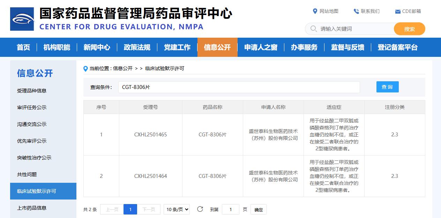The image size is (441, 218).
Task: Select 突破性治疗公示 in the sidebar
Action: point(34,158)
